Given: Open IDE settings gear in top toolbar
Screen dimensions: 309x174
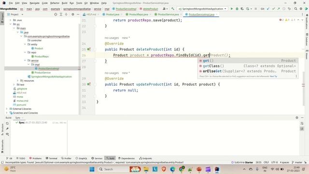Looking at the screenshot, I should [301, 9].
